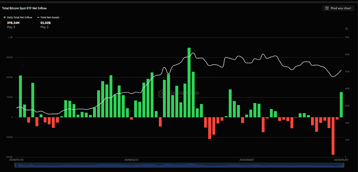Click the icon inside Find any chart

coord(327,8)
